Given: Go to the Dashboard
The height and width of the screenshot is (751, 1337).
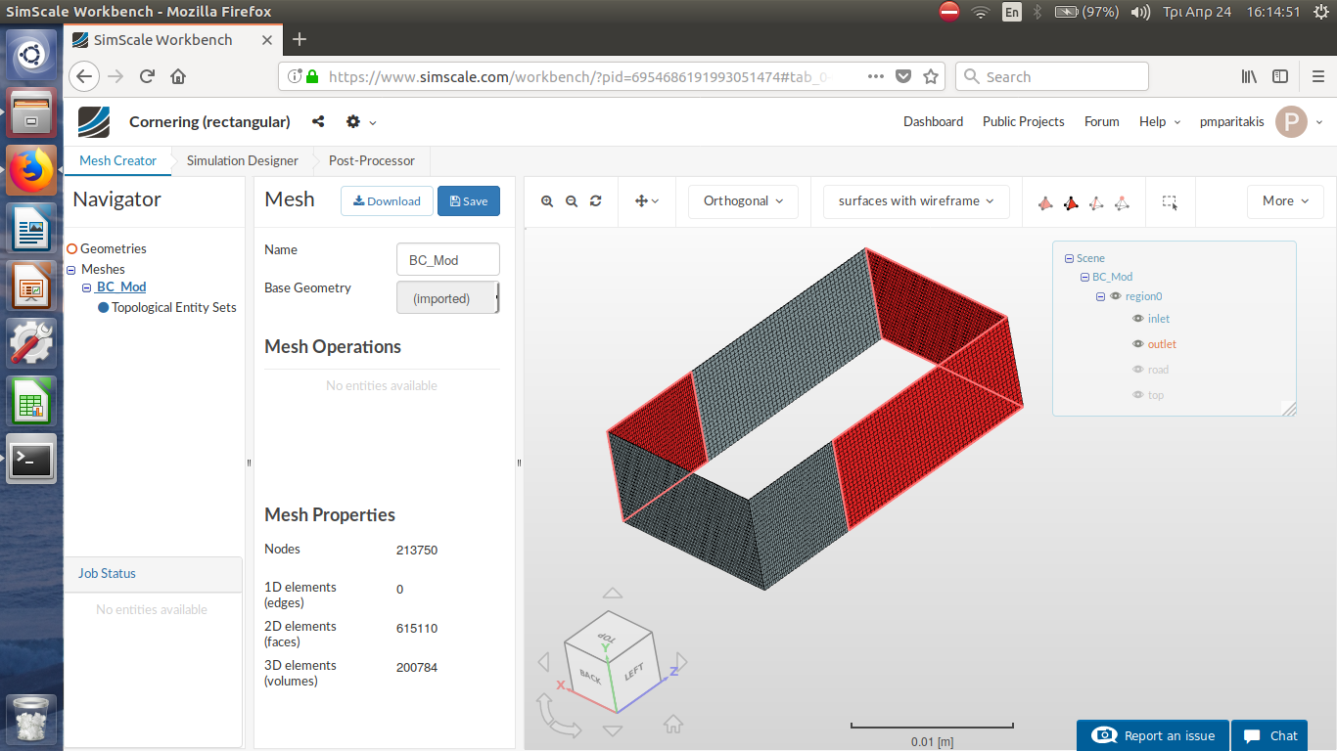Looking at the screenshot, I should (933, 122).
